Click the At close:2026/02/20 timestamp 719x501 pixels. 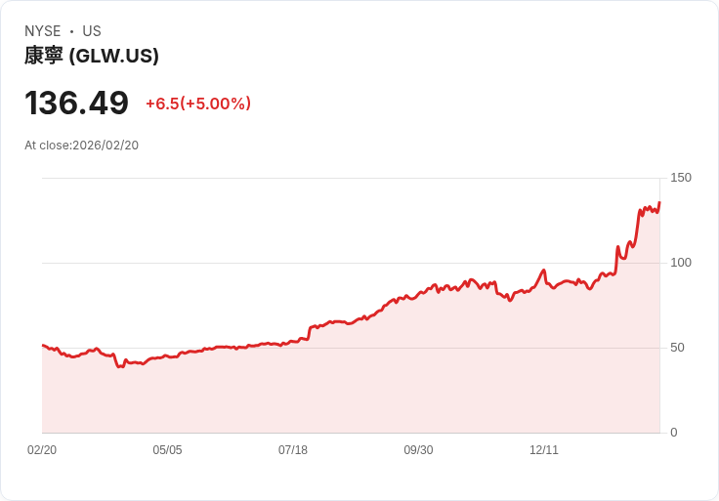coord(81,146)
